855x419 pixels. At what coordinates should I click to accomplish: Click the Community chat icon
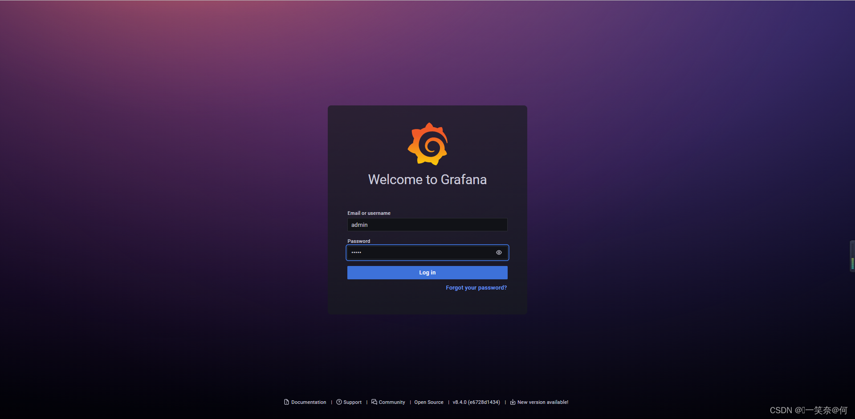374,402
